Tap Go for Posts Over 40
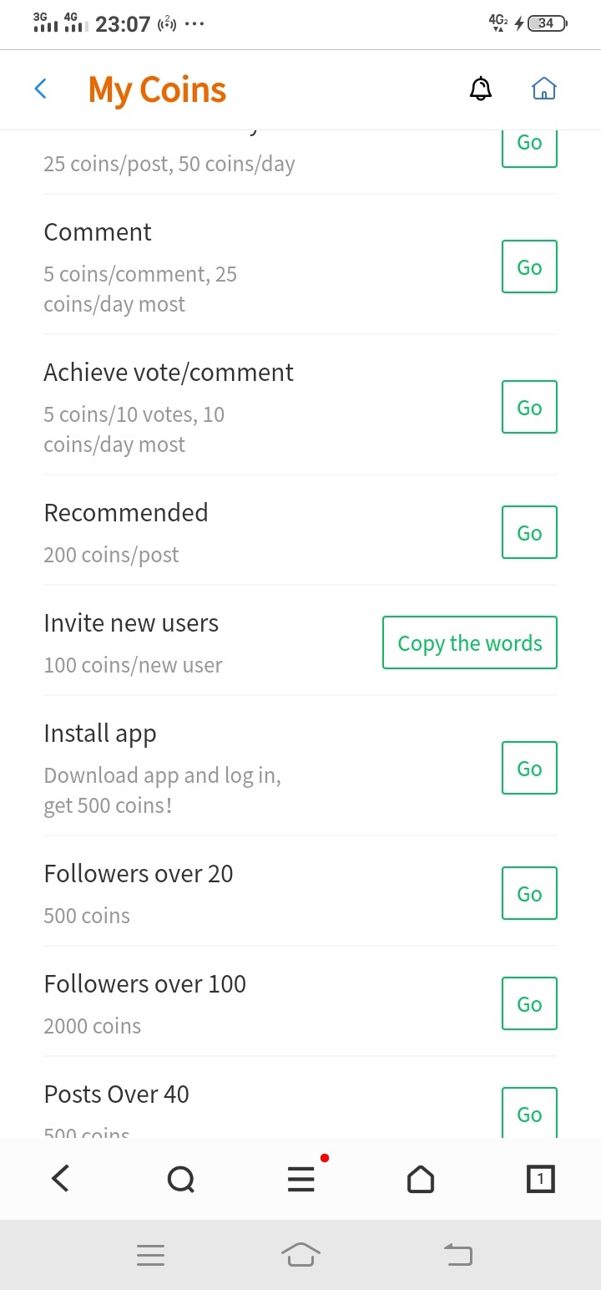601x1290 pixels. [x=529, y=1114]
